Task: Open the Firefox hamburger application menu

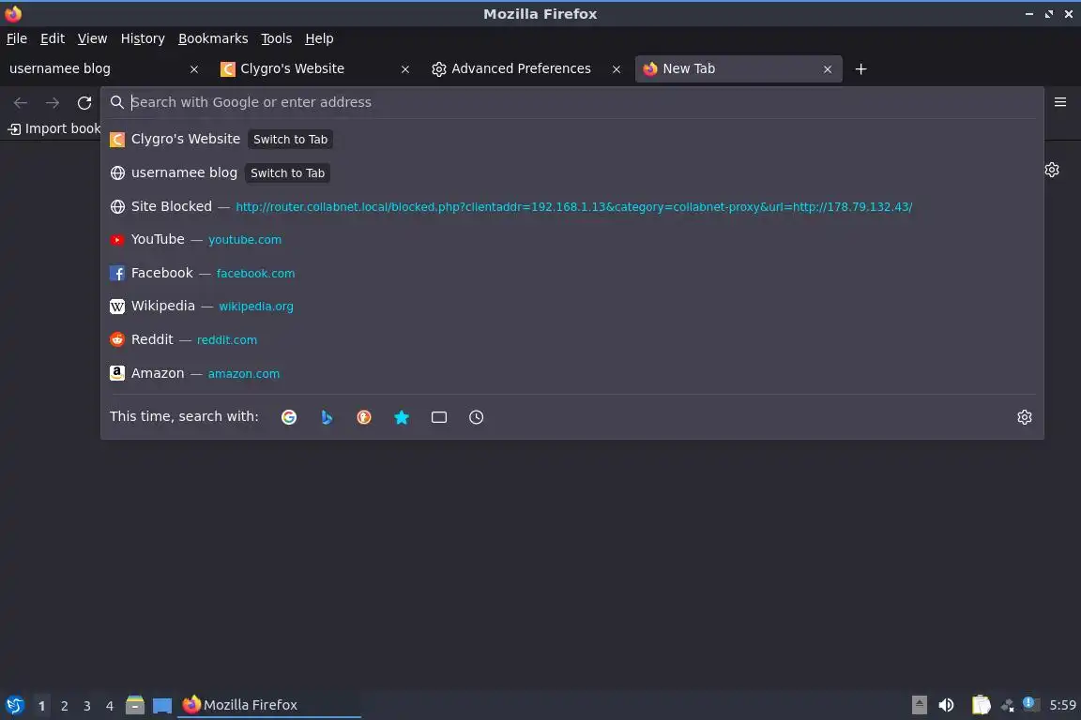Action: coord(1060,102)
